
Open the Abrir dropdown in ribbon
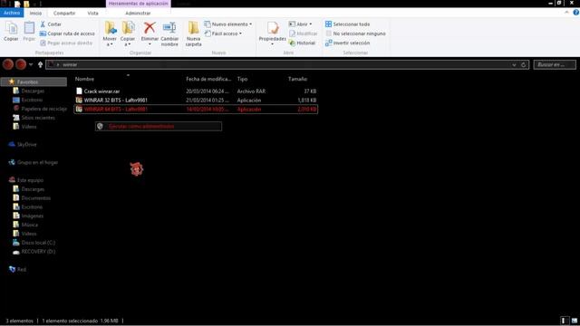coord(300,24)
